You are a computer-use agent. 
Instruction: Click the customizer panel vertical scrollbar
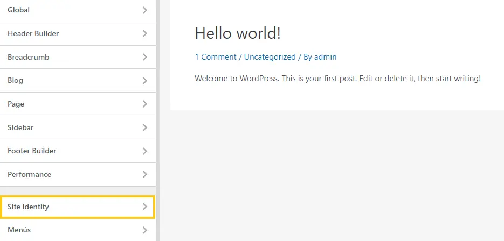157,120
